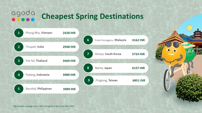Screen dimensions: 202x113
Task: Click the red dot under Agoda logo
Action: (x=13, y=20)
